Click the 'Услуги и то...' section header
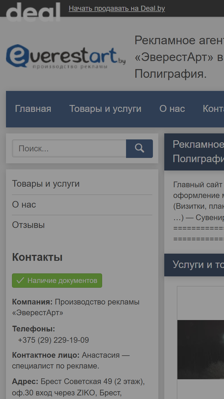The width and height of the screenshot is (224, 399). point(194,265)
